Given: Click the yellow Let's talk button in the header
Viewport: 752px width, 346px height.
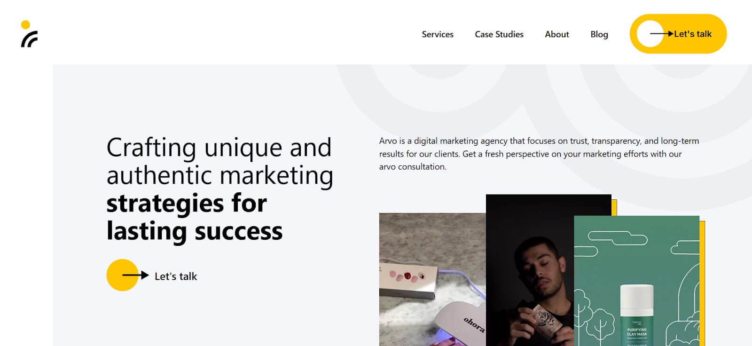Looking at the screenshot, I should [x=678, y=33].
